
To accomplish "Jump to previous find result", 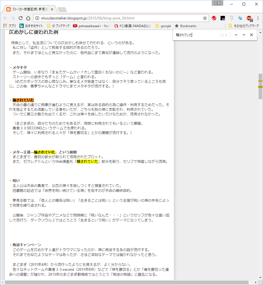I will tap(236, 35).
